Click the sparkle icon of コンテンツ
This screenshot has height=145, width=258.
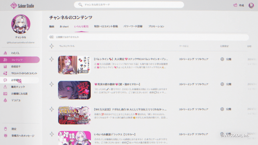coord(5,60)
